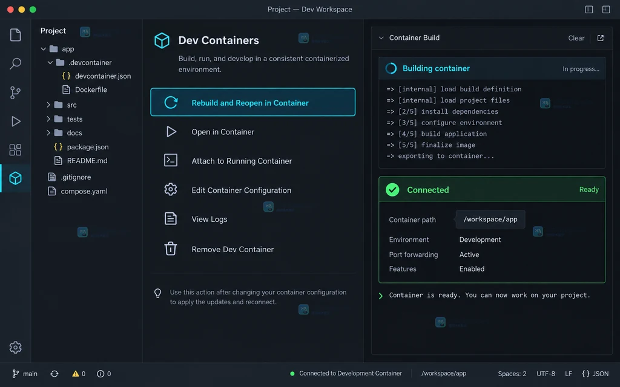Click the green Connected checkmark icon

coord(392,189)
